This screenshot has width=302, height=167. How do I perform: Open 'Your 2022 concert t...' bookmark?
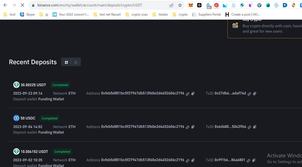coord(71,14)
